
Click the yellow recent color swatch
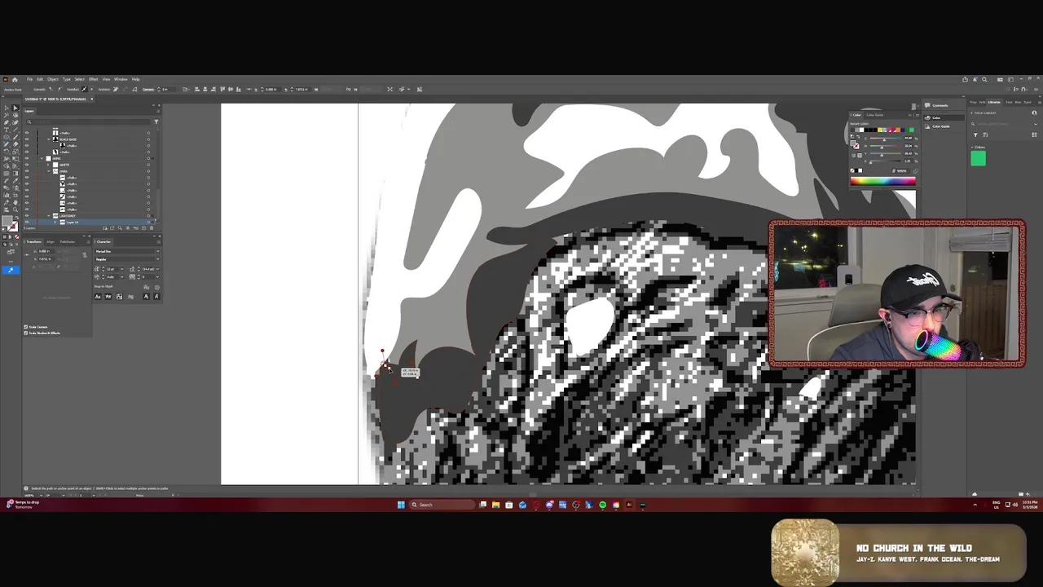tap(880, 130)
